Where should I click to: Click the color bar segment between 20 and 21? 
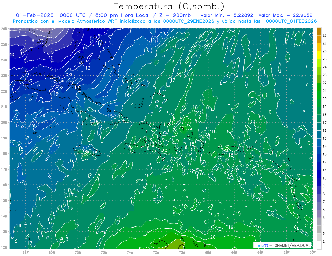coord(319,95)
